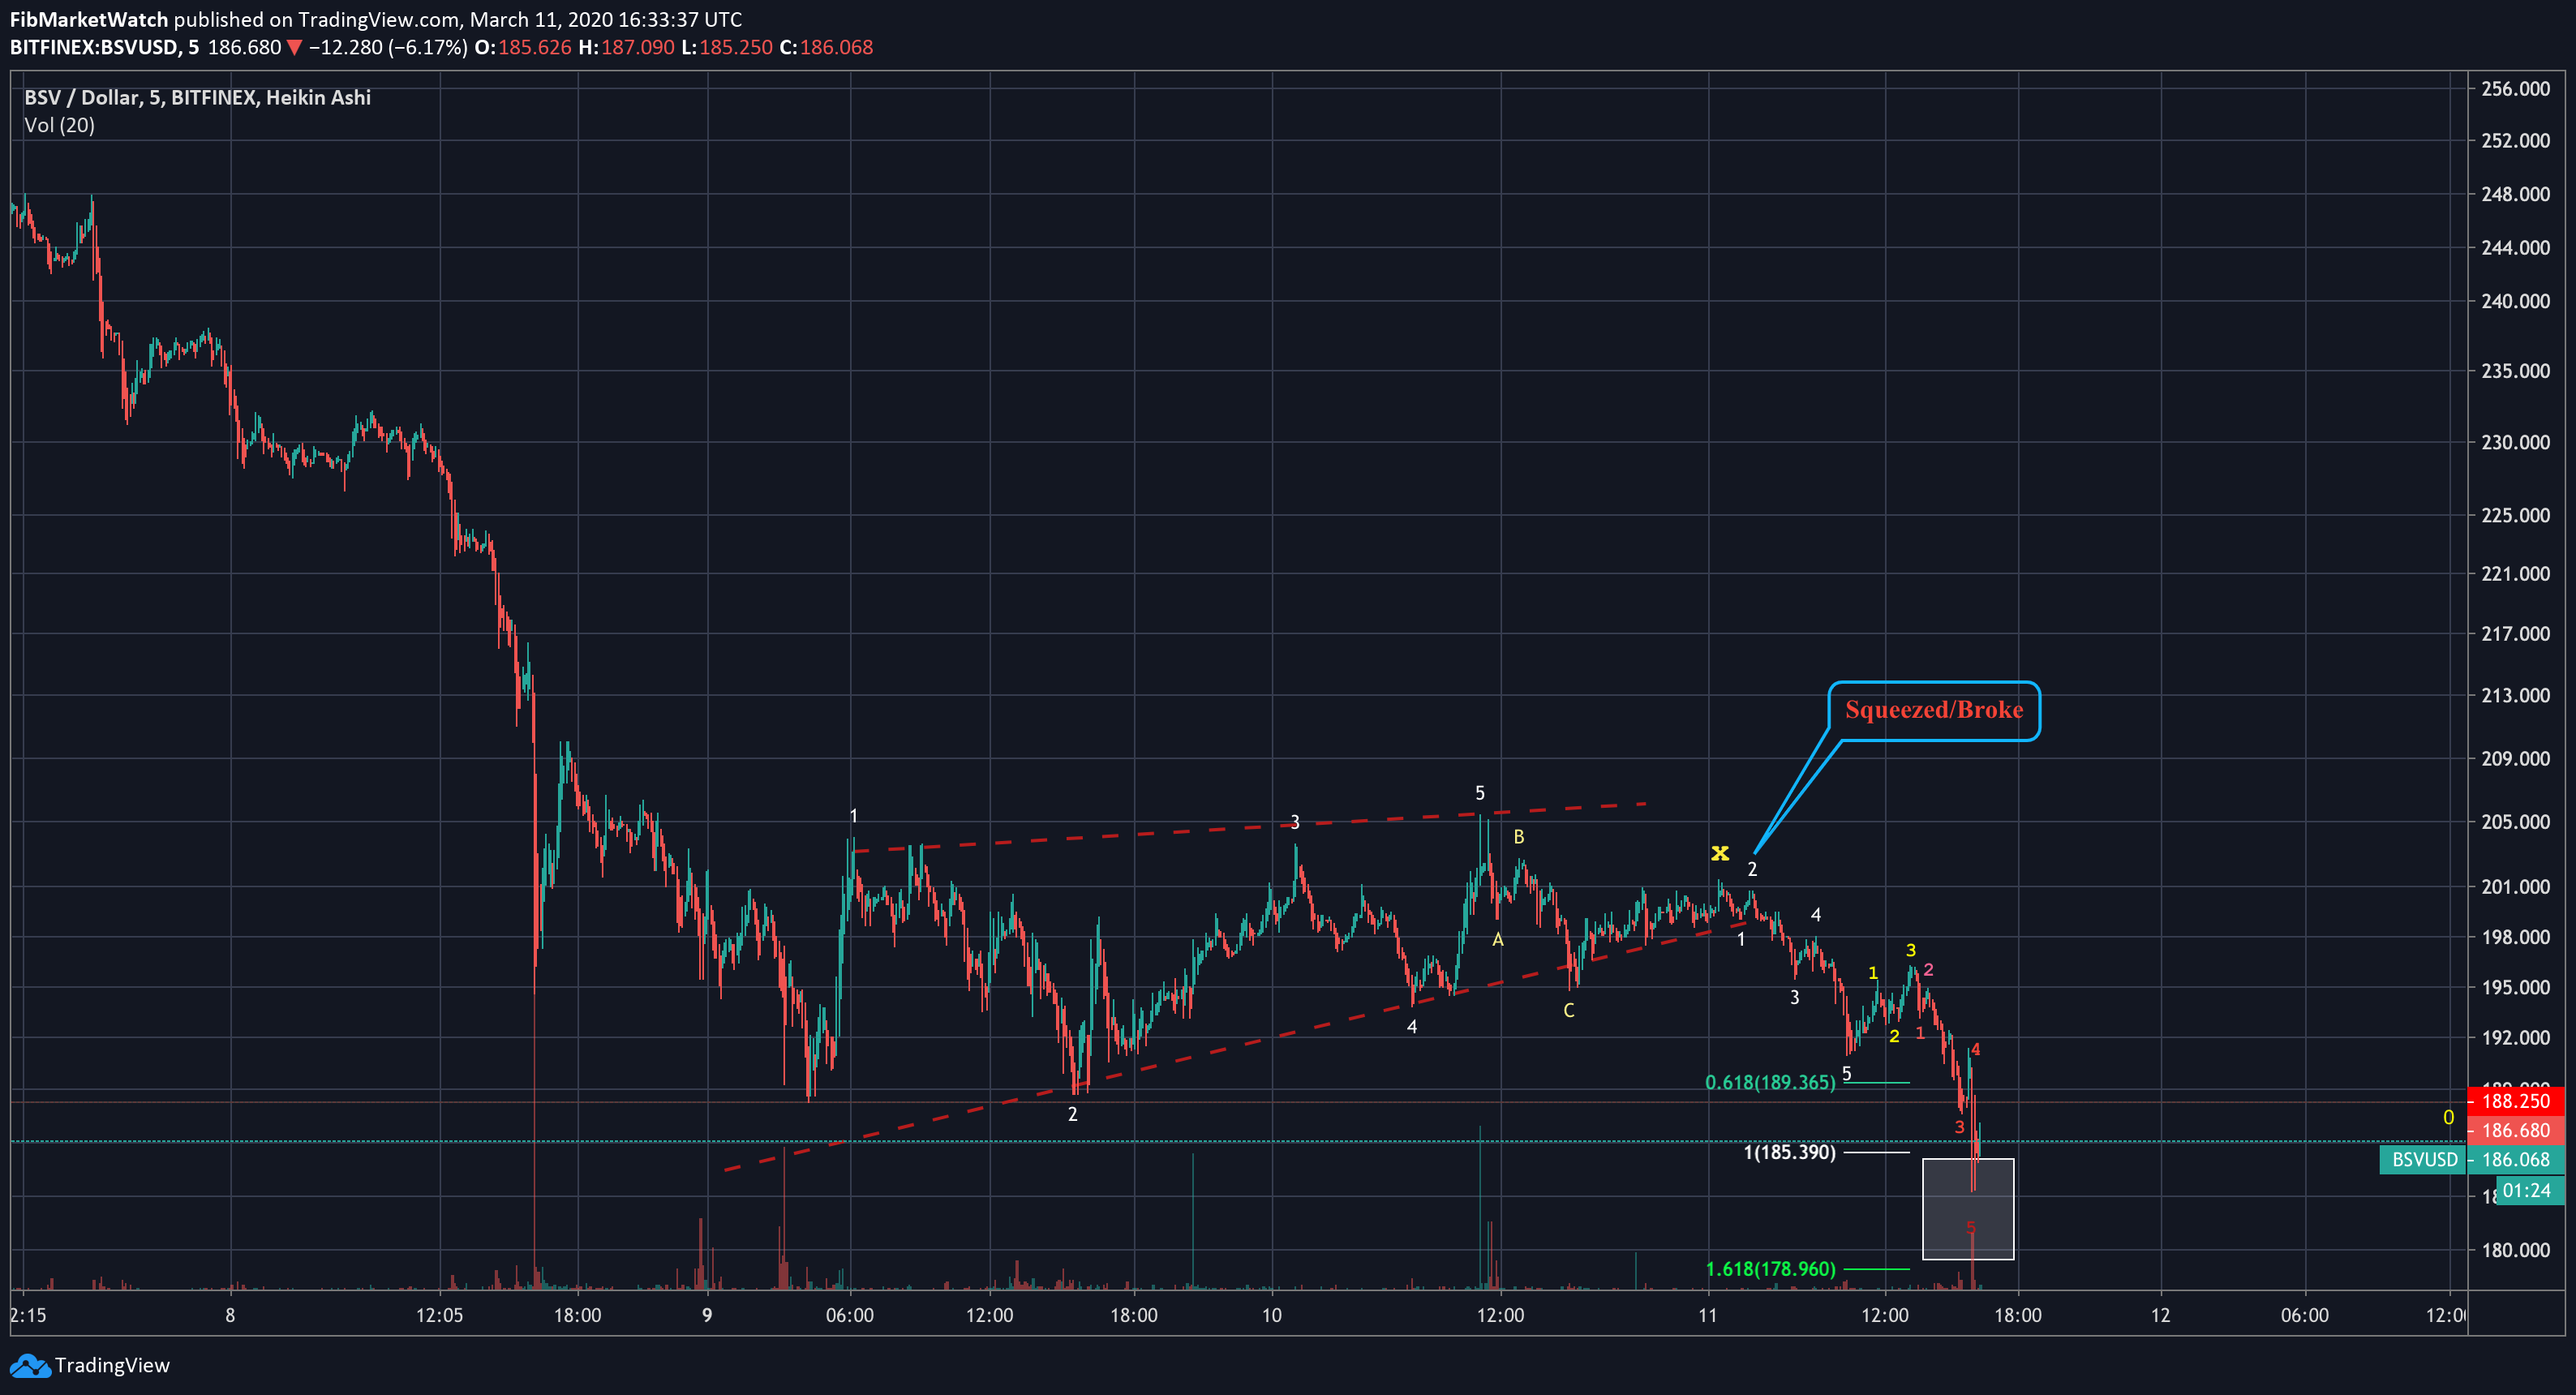Click the BSVUSD price tag
The width and height of the screenshot is (2576, 1395).
[2423, 1160]
